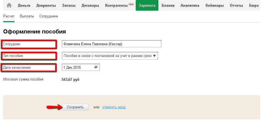
Task: Click the employee name input field
Action: 111,44
